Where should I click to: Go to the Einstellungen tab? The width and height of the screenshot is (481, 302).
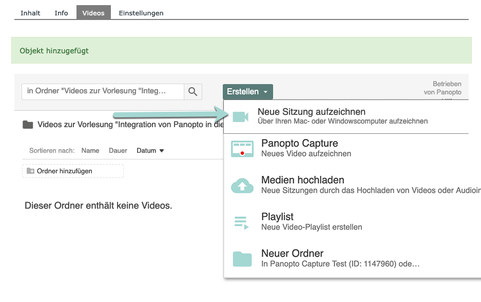[x=141, y=13]
